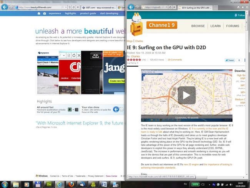This screenshot has width=250, height=188.
Task: Open the Thunderbird mail icon on the taskbar
Action: point(82,185)
